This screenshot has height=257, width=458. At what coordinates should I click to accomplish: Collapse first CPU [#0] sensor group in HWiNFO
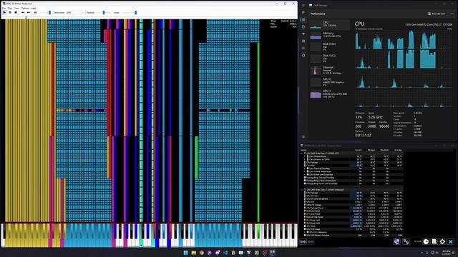302,153
